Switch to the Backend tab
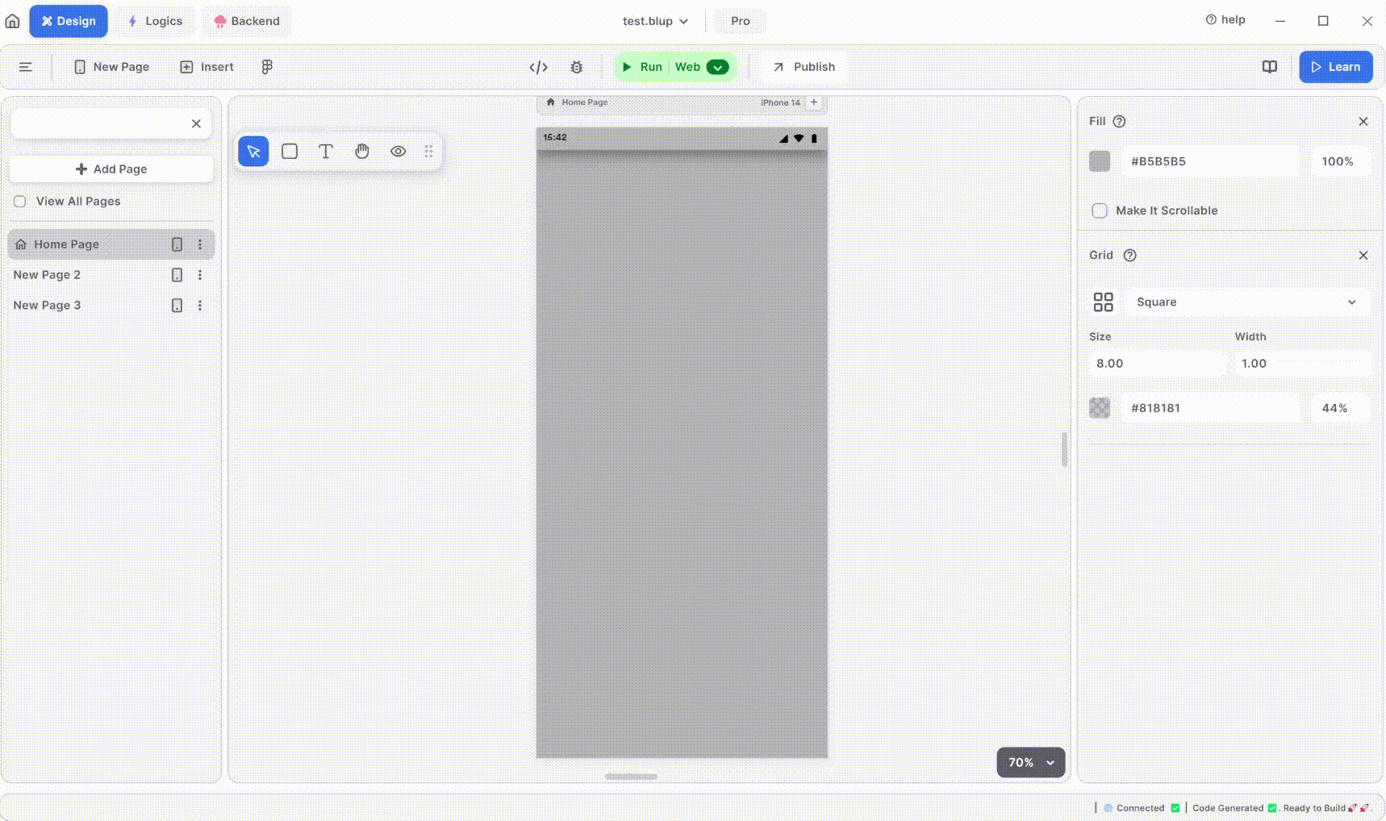 246,21
